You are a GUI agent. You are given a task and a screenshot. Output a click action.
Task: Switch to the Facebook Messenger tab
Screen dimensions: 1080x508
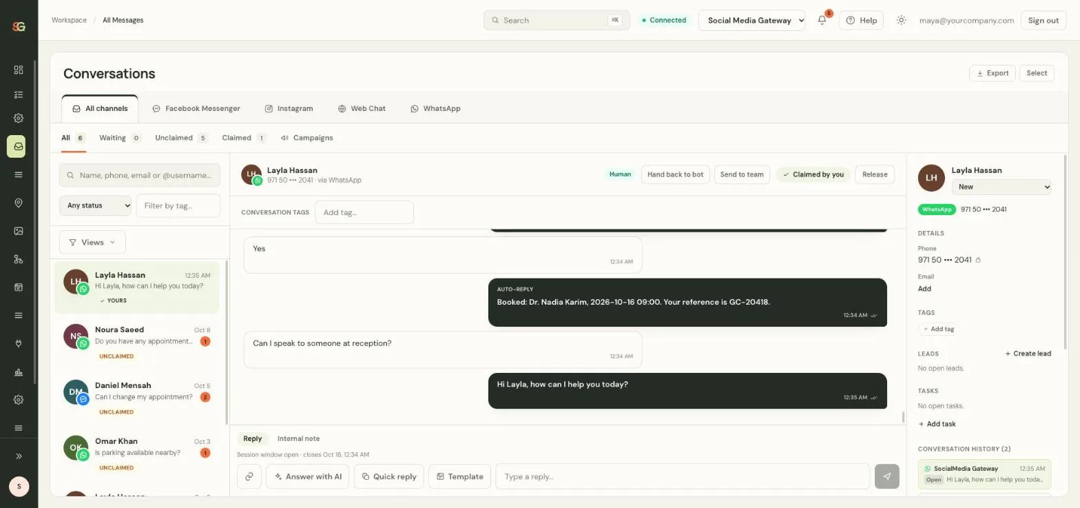point(196,108)
